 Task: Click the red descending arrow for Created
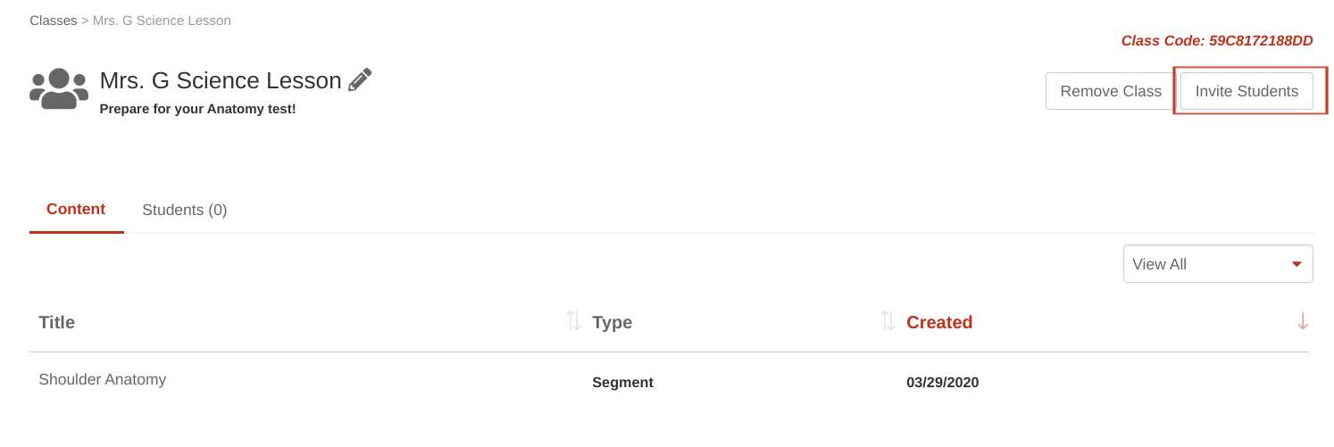coord(1303,321)
